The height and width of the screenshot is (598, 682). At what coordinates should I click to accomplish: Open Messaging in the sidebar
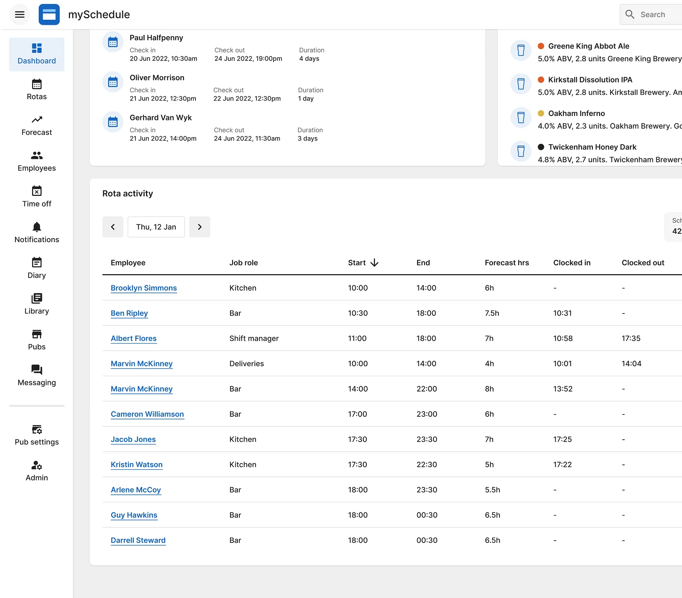[x=37, y=376]
